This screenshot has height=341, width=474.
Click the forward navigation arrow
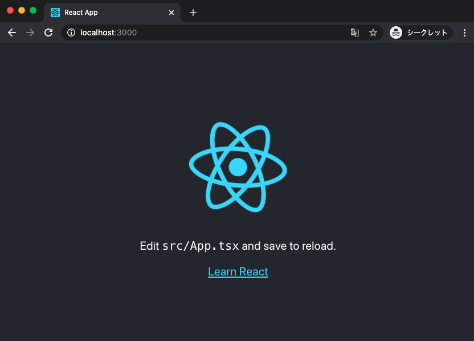tap(30, 33)
